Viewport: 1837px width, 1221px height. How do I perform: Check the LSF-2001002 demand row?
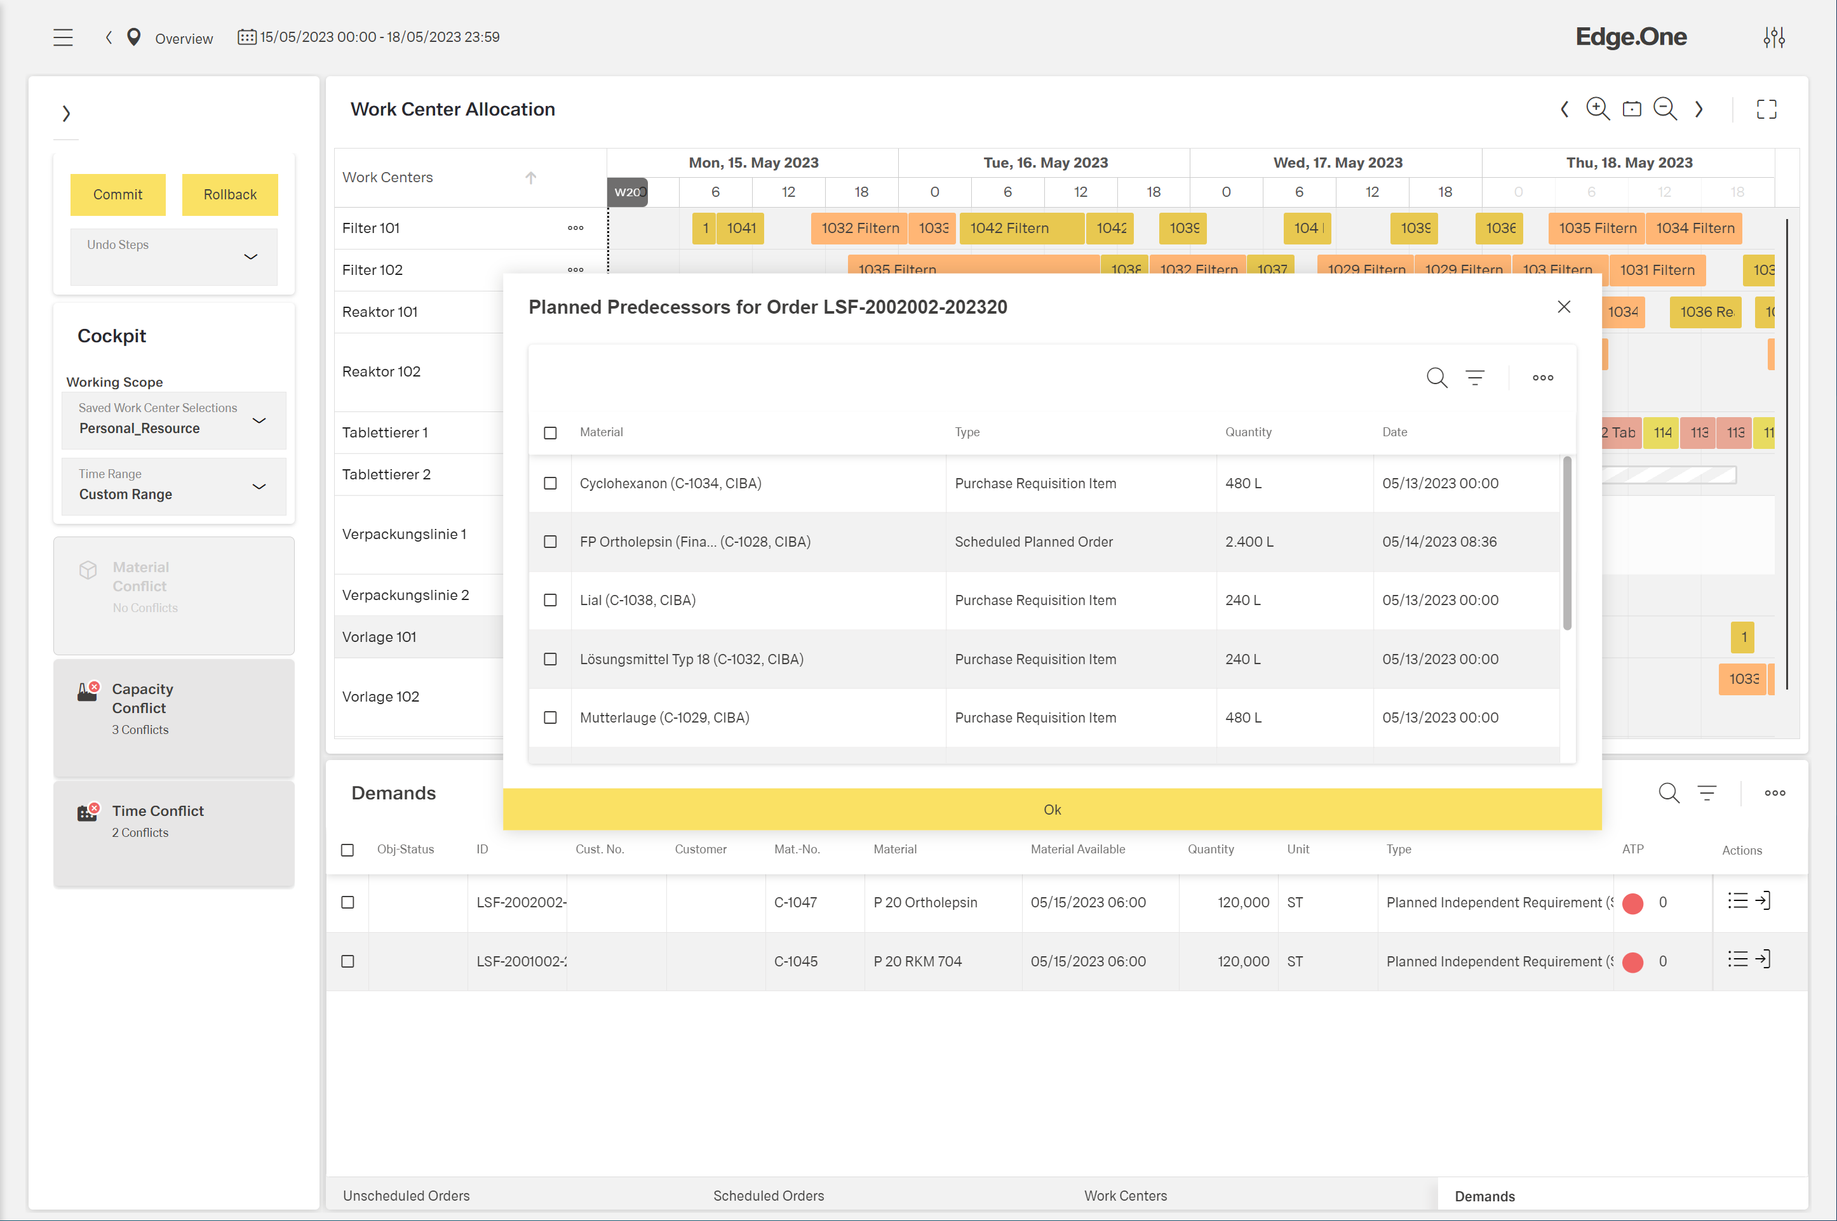(347, 962)
